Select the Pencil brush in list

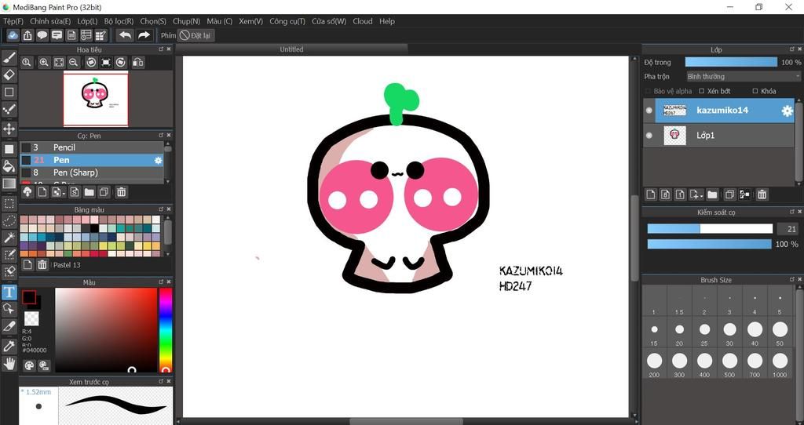(91, 147)
